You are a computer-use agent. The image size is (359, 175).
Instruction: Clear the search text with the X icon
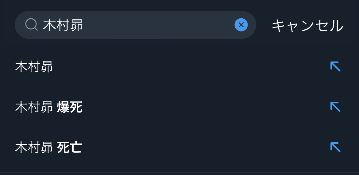[241, 25]
